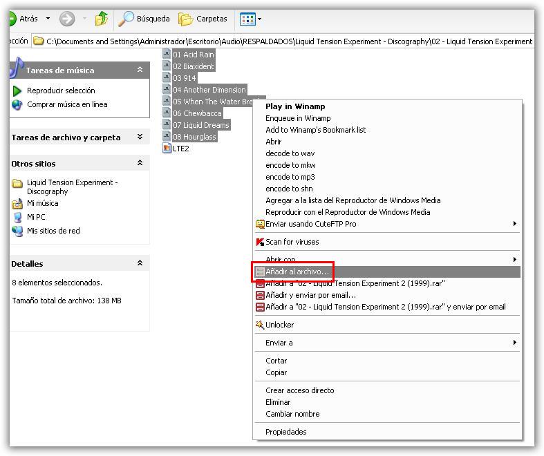Click the LTE2 image file icon
The image size is (544, 456).
pyautogui.click(x=167, y=148)
